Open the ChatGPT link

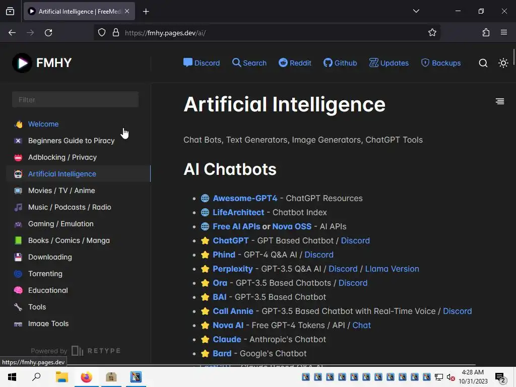[231, 240]
